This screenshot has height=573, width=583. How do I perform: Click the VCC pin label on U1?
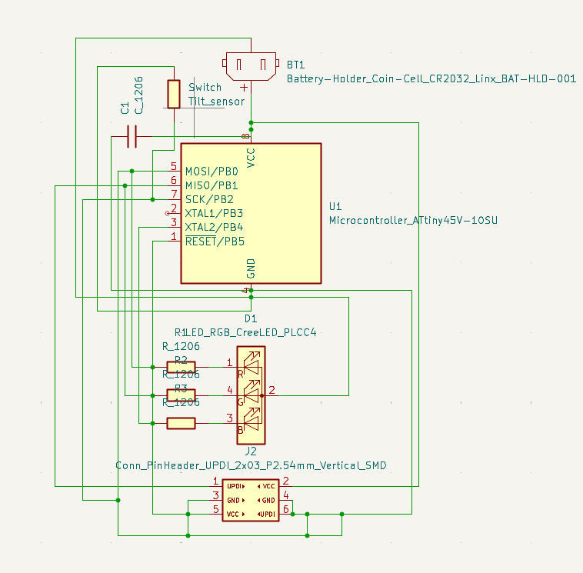pyautogui.click(x=251, y=158)
